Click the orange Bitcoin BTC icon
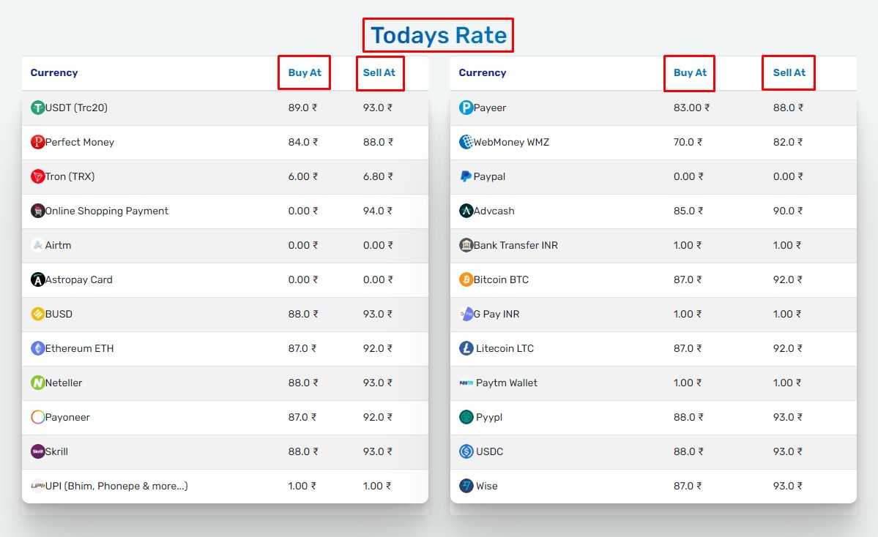878x537 pixels. tap(466, 279)
